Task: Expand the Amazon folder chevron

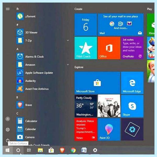Action: tap(68, 65)
